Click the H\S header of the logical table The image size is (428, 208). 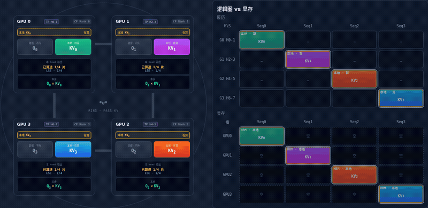click(227, 26)
